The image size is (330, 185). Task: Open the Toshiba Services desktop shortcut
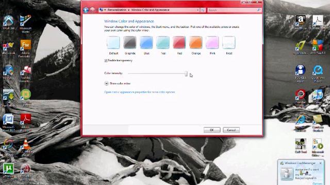(x=25, y=173)
